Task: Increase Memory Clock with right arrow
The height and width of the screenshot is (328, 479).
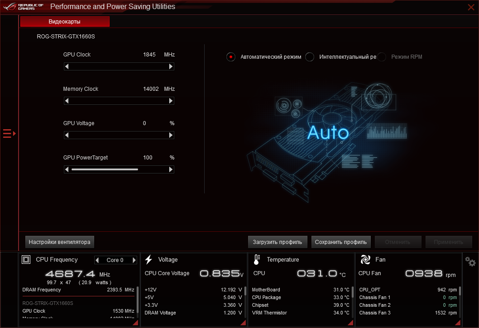Action: tap(171, 101)
